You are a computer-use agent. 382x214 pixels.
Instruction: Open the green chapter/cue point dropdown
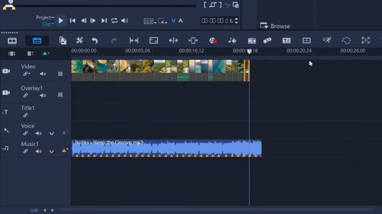click(46, 53)
